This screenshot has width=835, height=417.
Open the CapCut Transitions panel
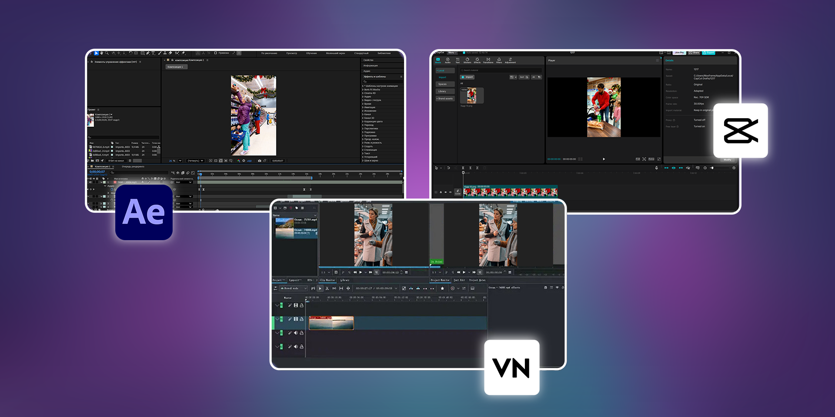tap(488, 60)
